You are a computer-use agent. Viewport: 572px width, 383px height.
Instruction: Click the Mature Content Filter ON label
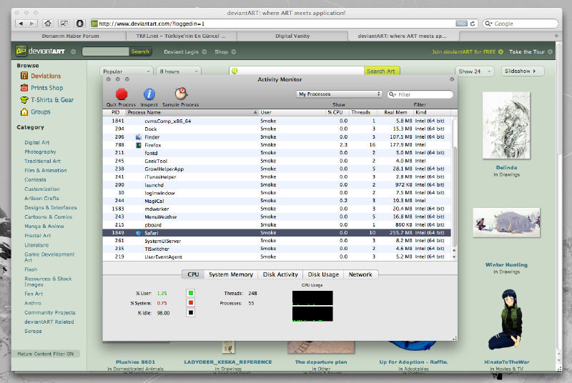45,354
